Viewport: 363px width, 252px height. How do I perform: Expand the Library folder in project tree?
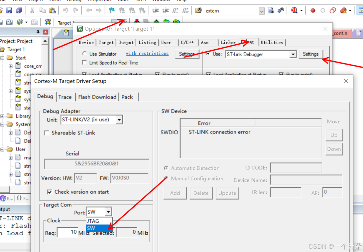[2, 116]
